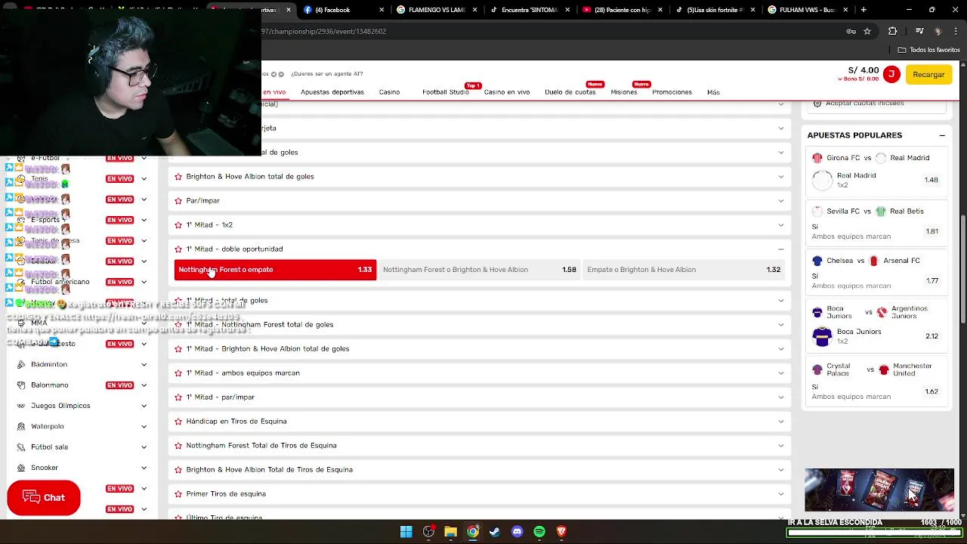Select the Balonmano sport icon
The width and height of the screenshot is (967, 544).
tap(21, 385)
